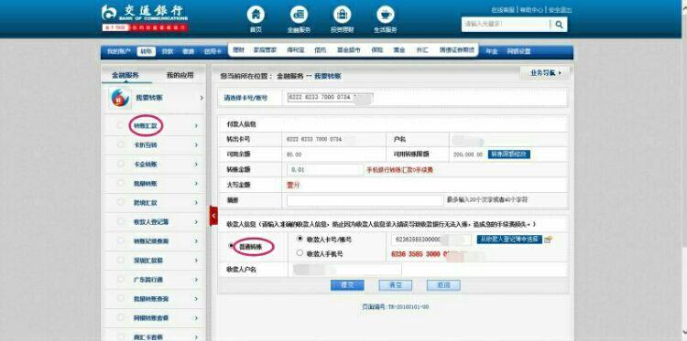Open 卡金转账 in the sidebar
Image resolution: width=687 pixels, height=341 pixels.
pyautogui.click(x=146, y=165)
